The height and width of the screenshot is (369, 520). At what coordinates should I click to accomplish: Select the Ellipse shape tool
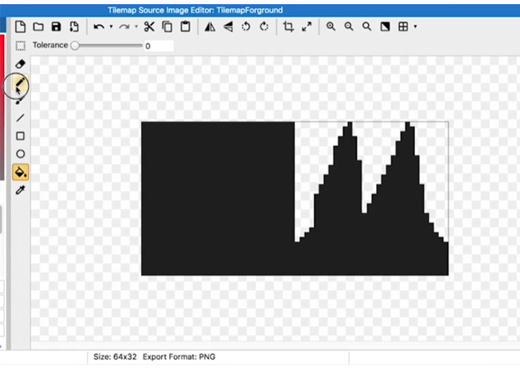point(20,154)
